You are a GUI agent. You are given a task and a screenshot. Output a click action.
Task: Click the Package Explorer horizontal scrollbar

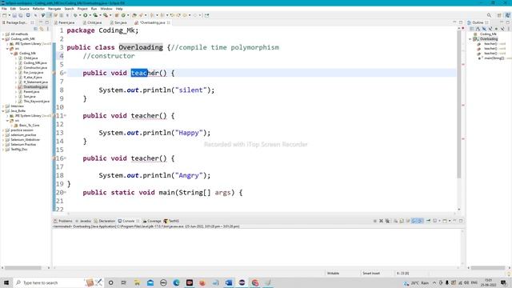[23, 268]
